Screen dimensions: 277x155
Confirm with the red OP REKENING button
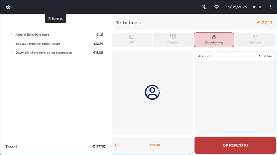[235, 145]
